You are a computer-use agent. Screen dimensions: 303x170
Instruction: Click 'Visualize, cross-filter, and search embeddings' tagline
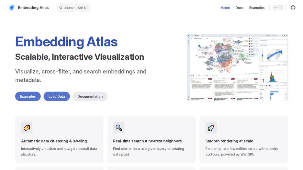81,76
